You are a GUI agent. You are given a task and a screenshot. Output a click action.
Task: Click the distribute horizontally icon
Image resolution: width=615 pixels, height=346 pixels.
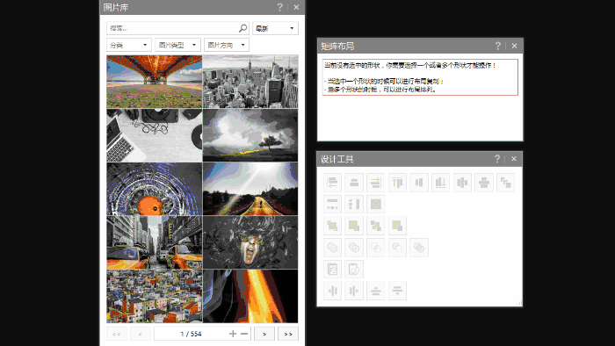462,182
